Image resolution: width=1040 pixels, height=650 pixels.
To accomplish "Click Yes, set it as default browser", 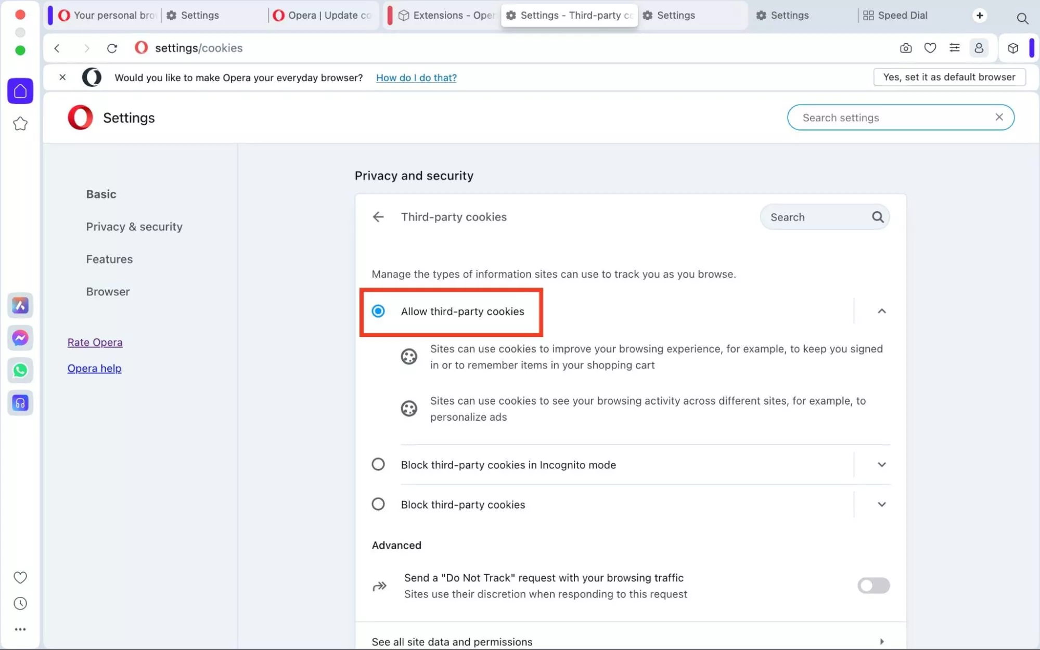I will point(949,77).
